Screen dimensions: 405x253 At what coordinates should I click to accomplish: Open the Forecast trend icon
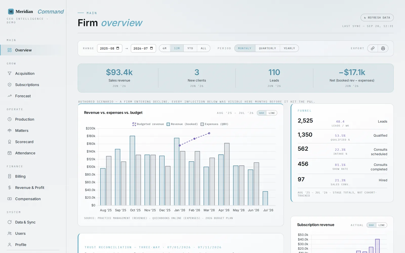(10, 96)
